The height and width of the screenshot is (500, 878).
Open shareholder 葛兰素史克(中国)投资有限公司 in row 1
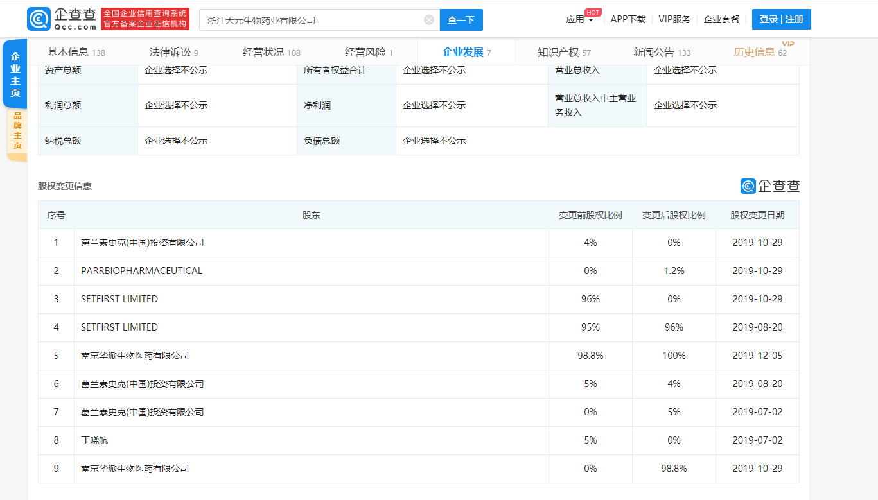coord(142,243)
